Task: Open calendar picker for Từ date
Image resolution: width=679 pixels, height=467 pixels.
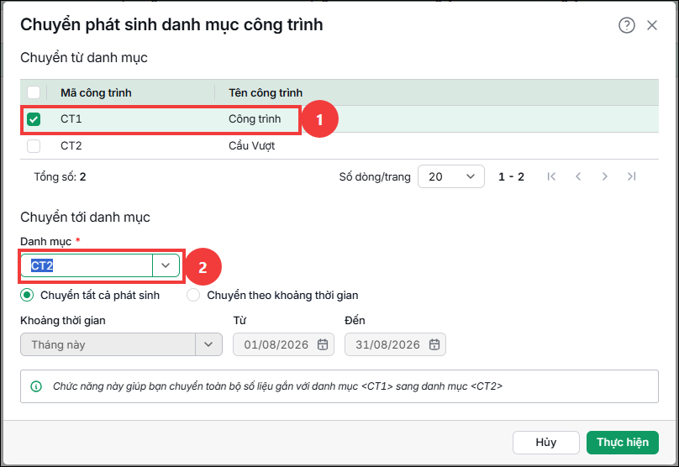Action: tap(323, 344)
